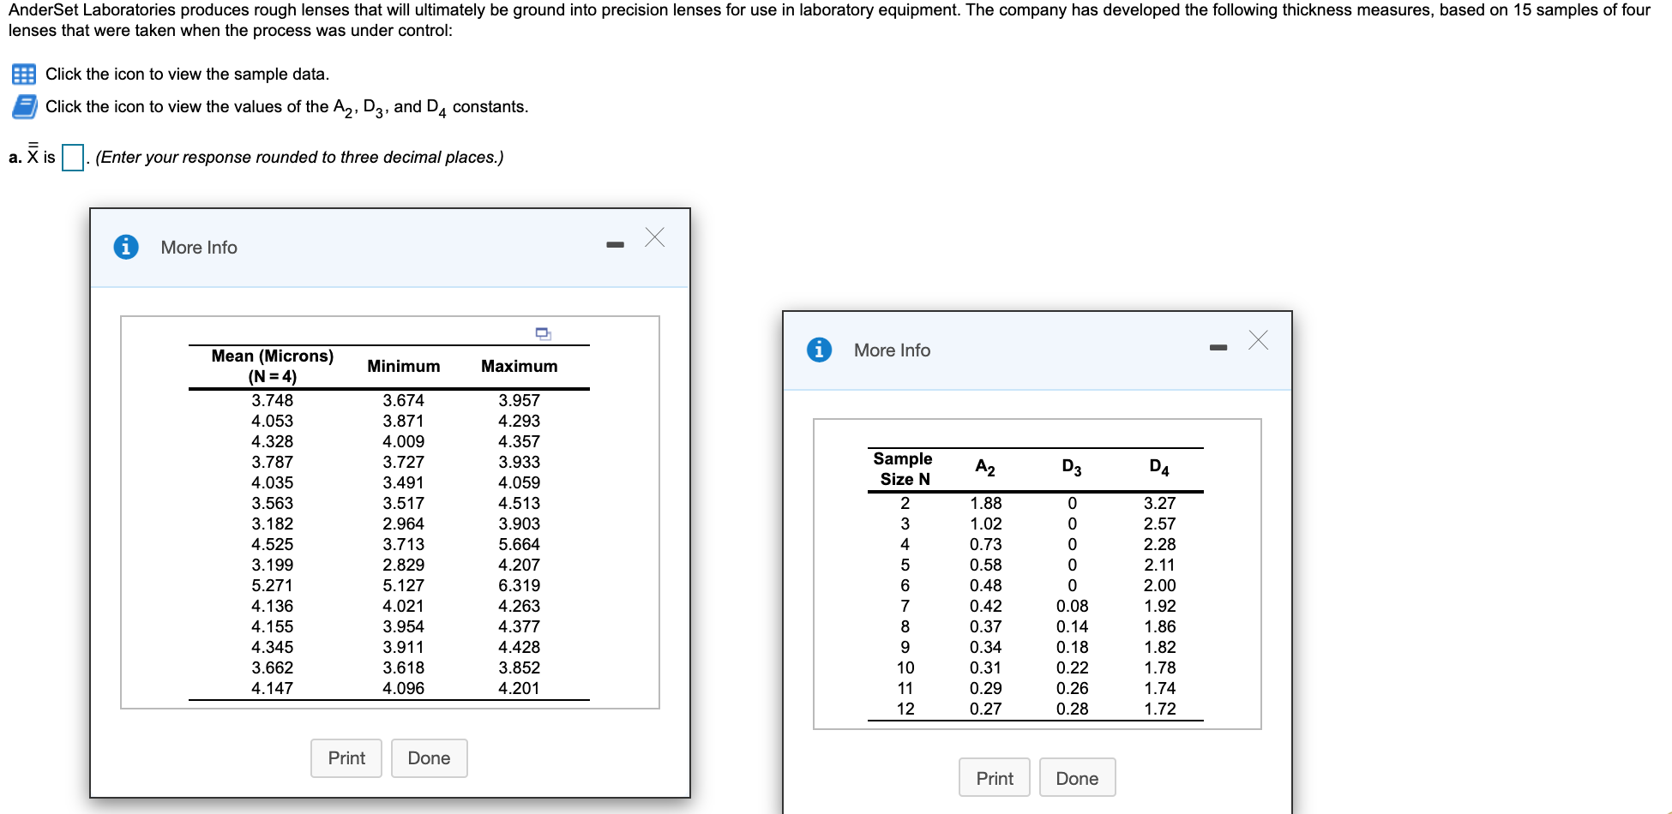The height and width of the screenshot is (814, 1672).
Task: Click mean value 3.748
Action: tap(273, 400)
